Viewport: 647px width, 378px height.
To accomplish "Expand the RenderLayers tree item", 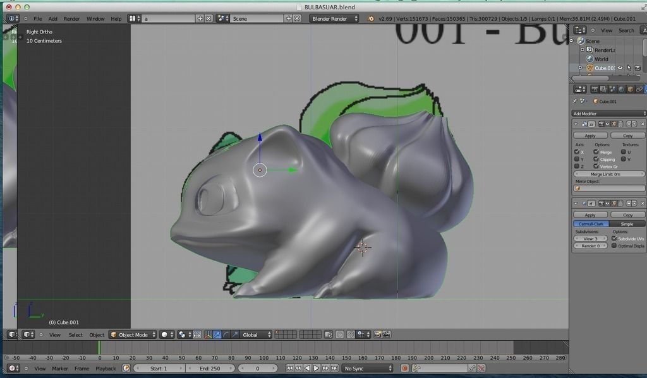I will (x=582, y=50).
